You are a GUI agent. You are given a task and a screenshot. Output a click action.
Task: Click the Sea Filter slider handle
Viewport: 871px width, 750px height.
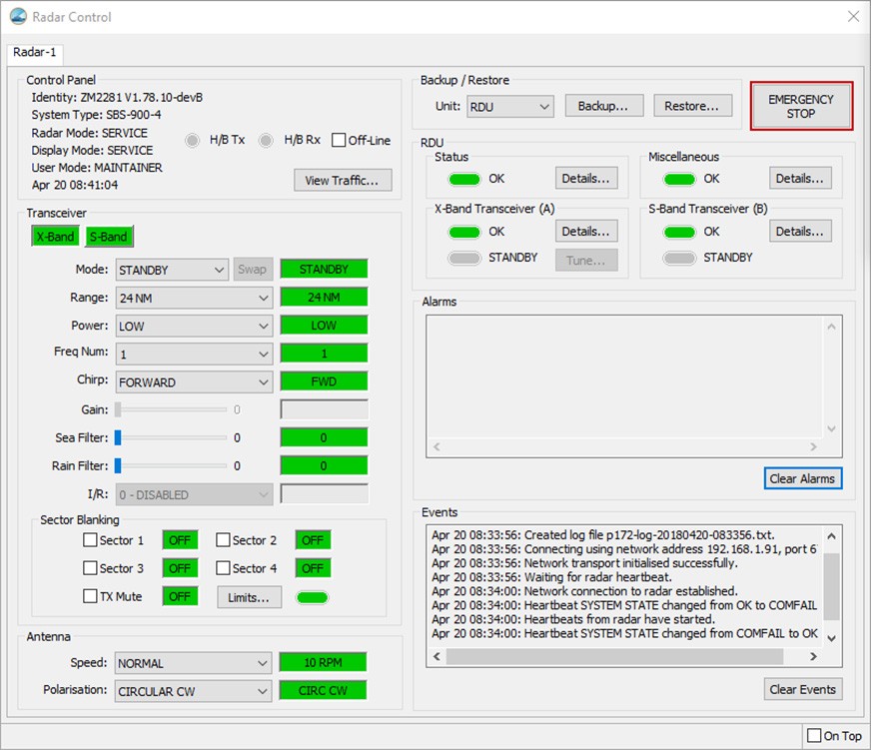point(118,437)
